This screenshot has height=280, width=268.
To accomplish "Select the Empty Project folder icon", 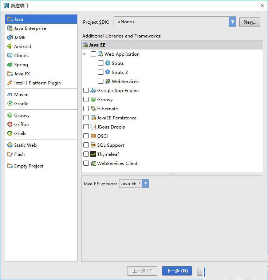I will point(10,166).
